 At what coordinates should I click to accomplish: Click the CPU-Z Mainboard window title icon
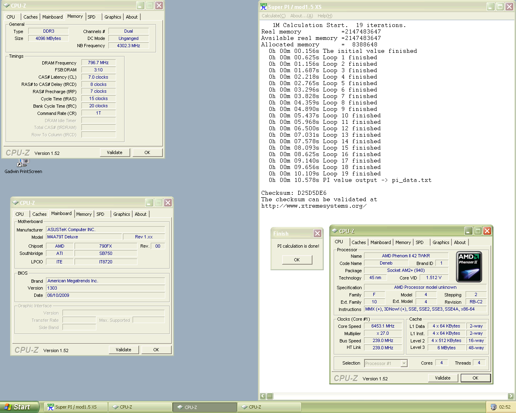(15, 203)
